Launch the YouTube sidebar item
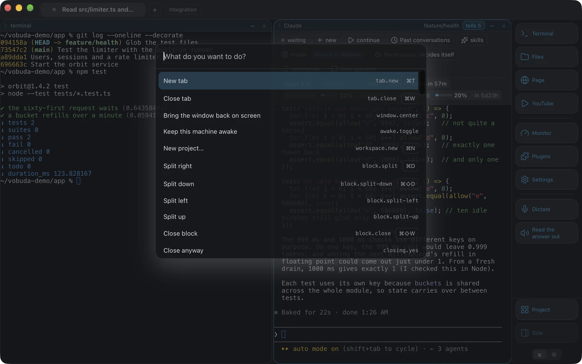This screenshot has height=364, width=582. pos(546,103)
